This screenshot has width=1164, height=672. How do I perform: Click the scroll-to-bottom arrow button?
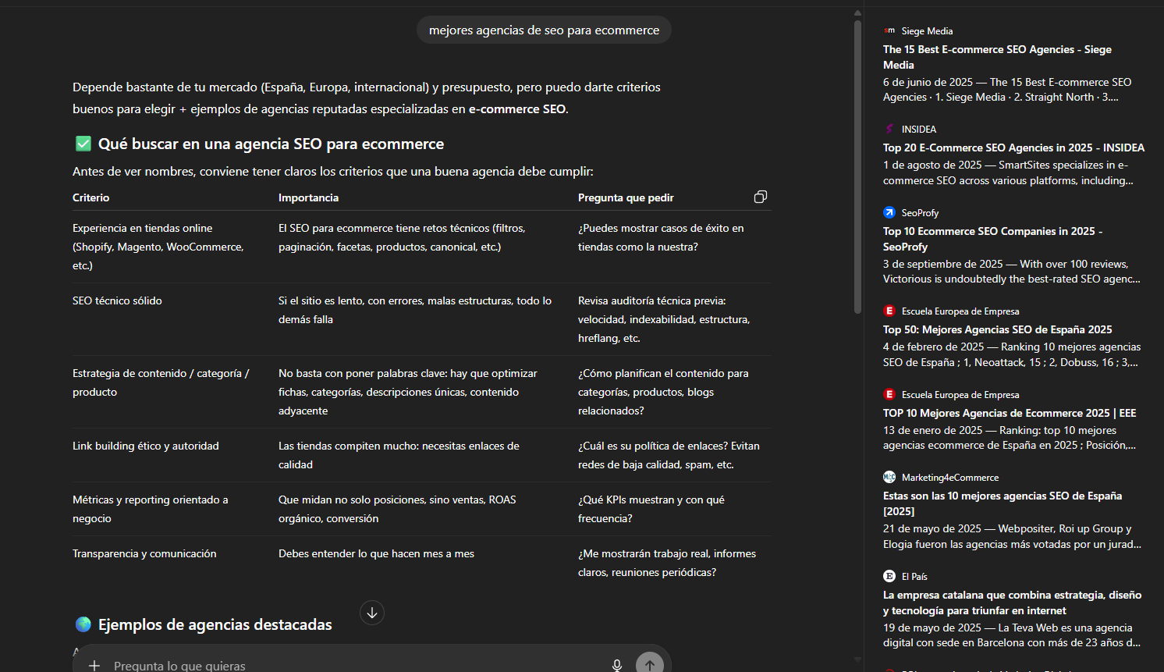coord(372,613)
